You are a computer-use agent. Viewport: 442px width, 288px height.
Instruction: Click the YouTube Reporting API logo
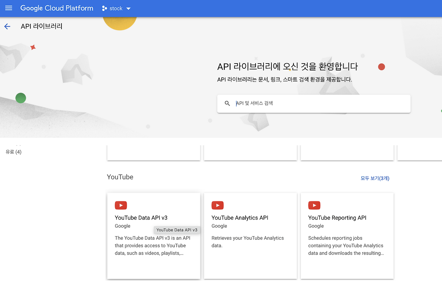point(314,205)
